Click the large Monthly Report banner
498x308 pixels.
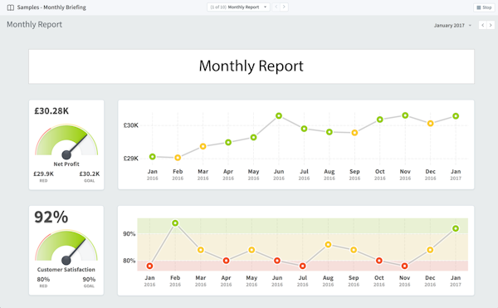[x=251, y=66]
